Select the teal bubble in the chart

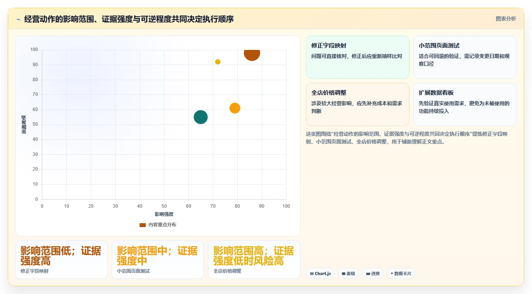[200, 117]
